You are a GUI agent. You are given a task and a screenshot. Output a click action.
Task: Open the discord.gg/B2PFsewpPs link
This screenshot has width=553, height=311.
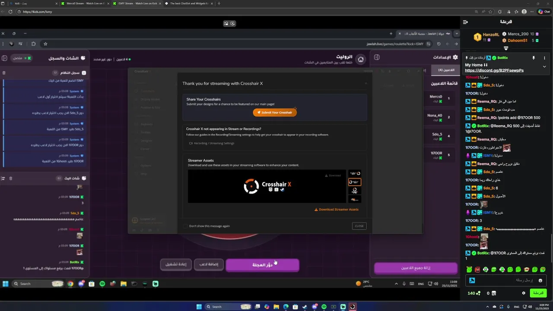pos(494,70)
